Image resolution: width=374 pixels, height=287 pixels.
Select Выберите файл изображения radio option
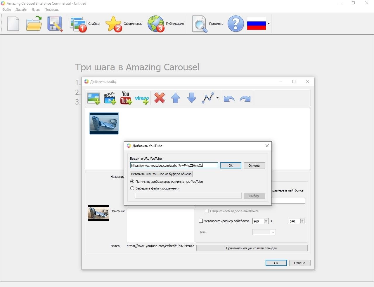click(x=132, y=188)
